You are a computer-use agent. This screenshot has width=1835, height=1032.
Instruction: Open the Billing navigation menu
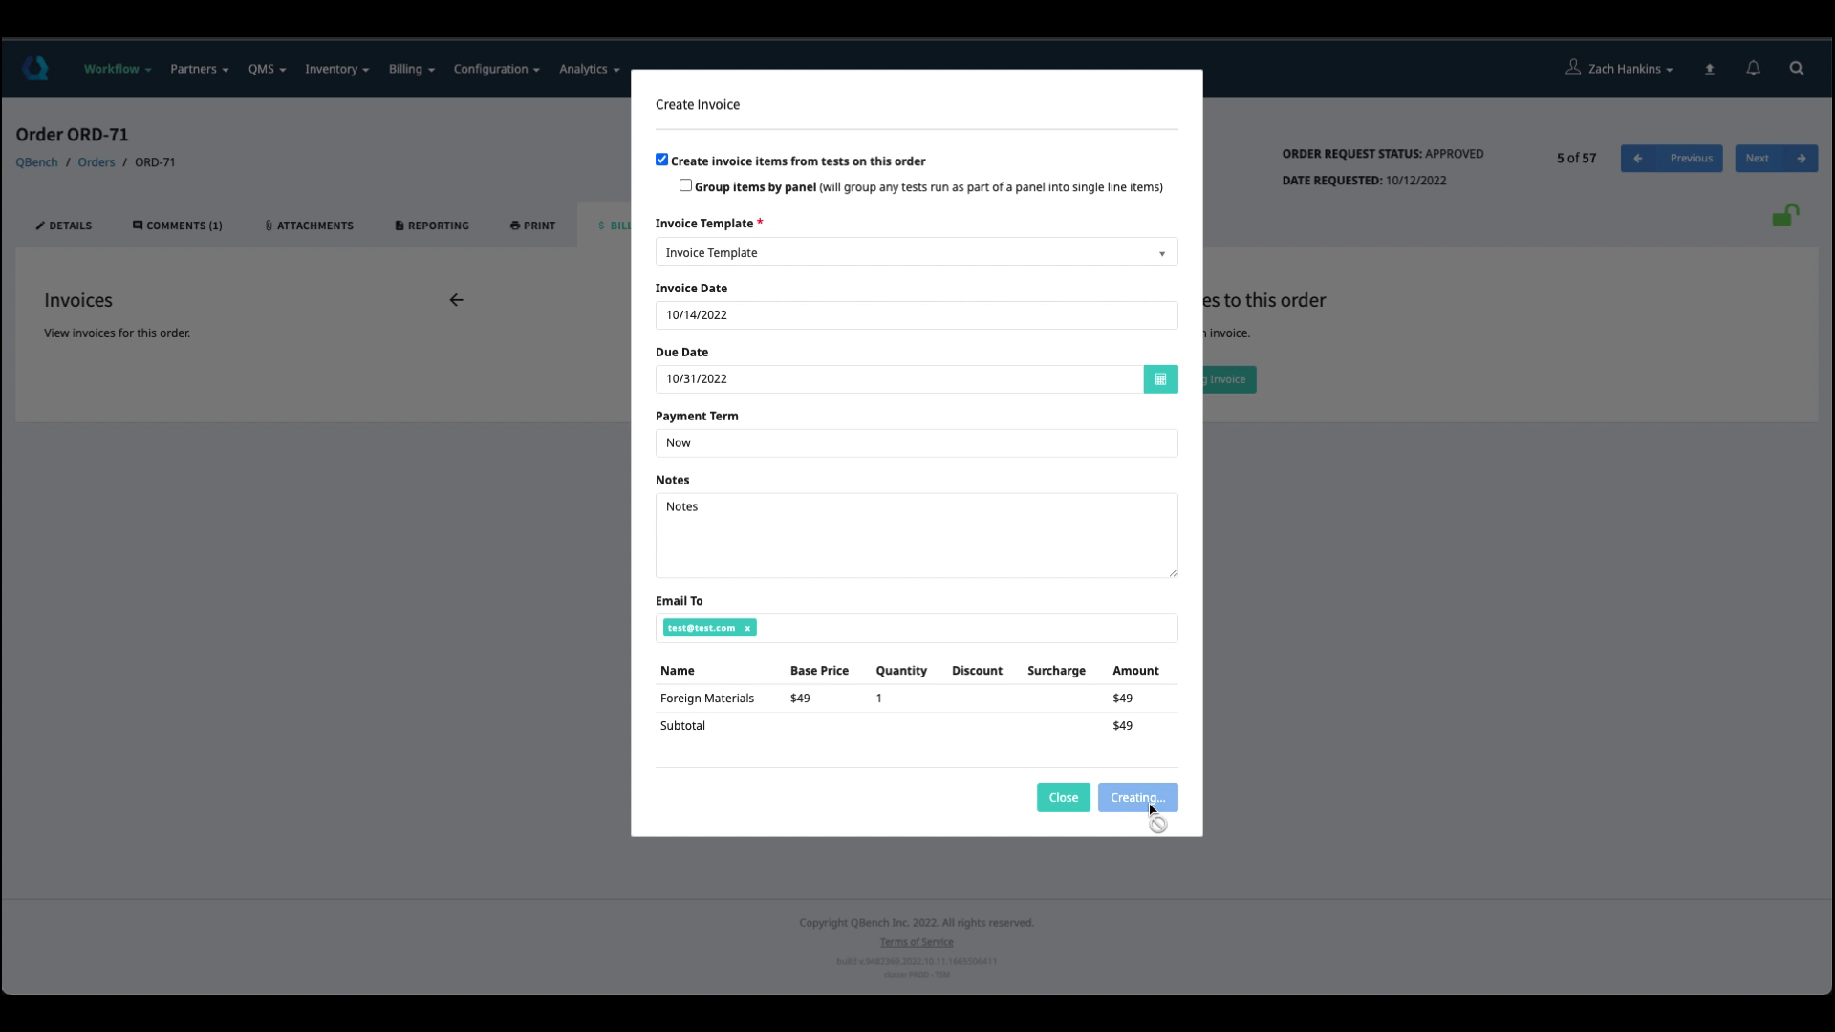[x=411, y=69]
